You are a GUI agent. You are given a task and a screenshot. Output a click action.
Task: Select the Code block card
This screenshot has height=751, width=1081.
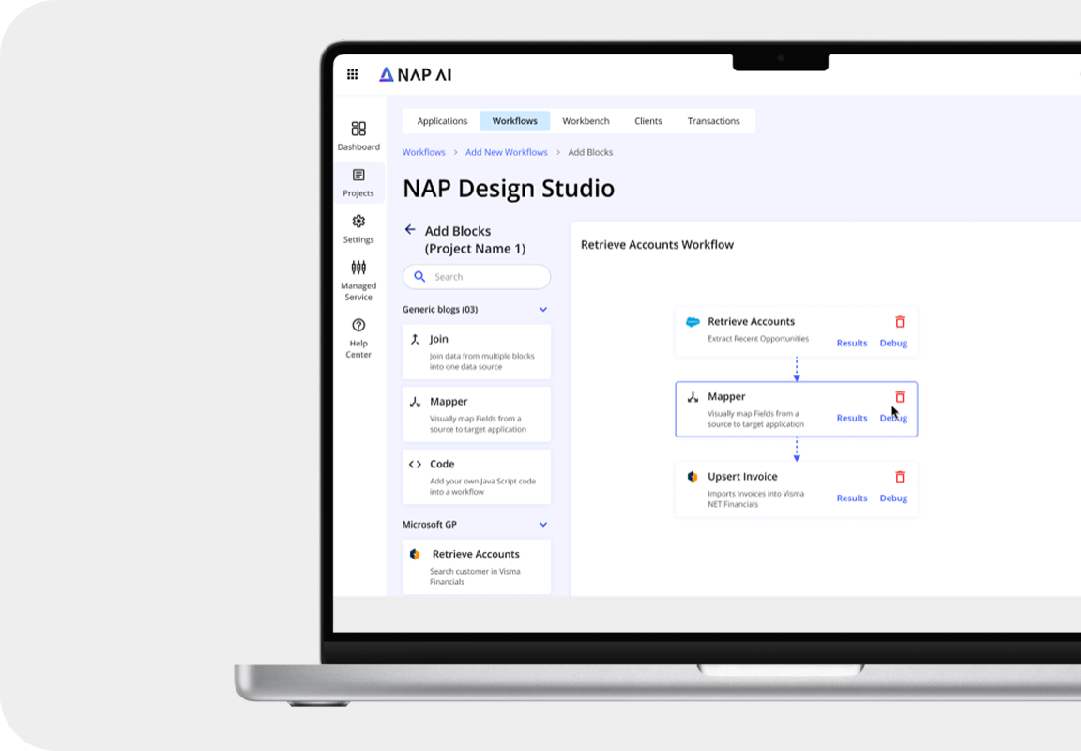pos(477,477)
